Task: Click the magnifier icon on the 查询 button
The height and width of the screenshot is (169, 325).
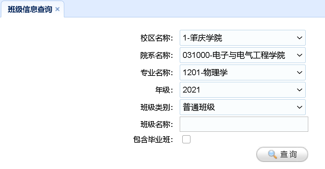Action: pyautogui.click(x=272, y=155)
